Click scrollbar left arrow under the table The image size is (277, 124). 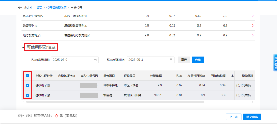(x=24, y=102)
